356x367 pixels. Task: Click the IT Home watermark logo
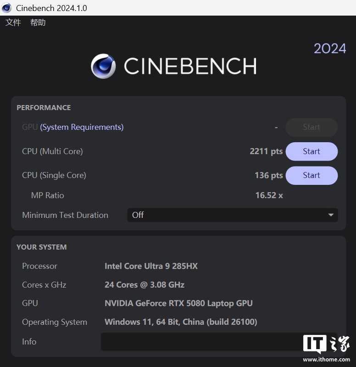pos(326,344)
